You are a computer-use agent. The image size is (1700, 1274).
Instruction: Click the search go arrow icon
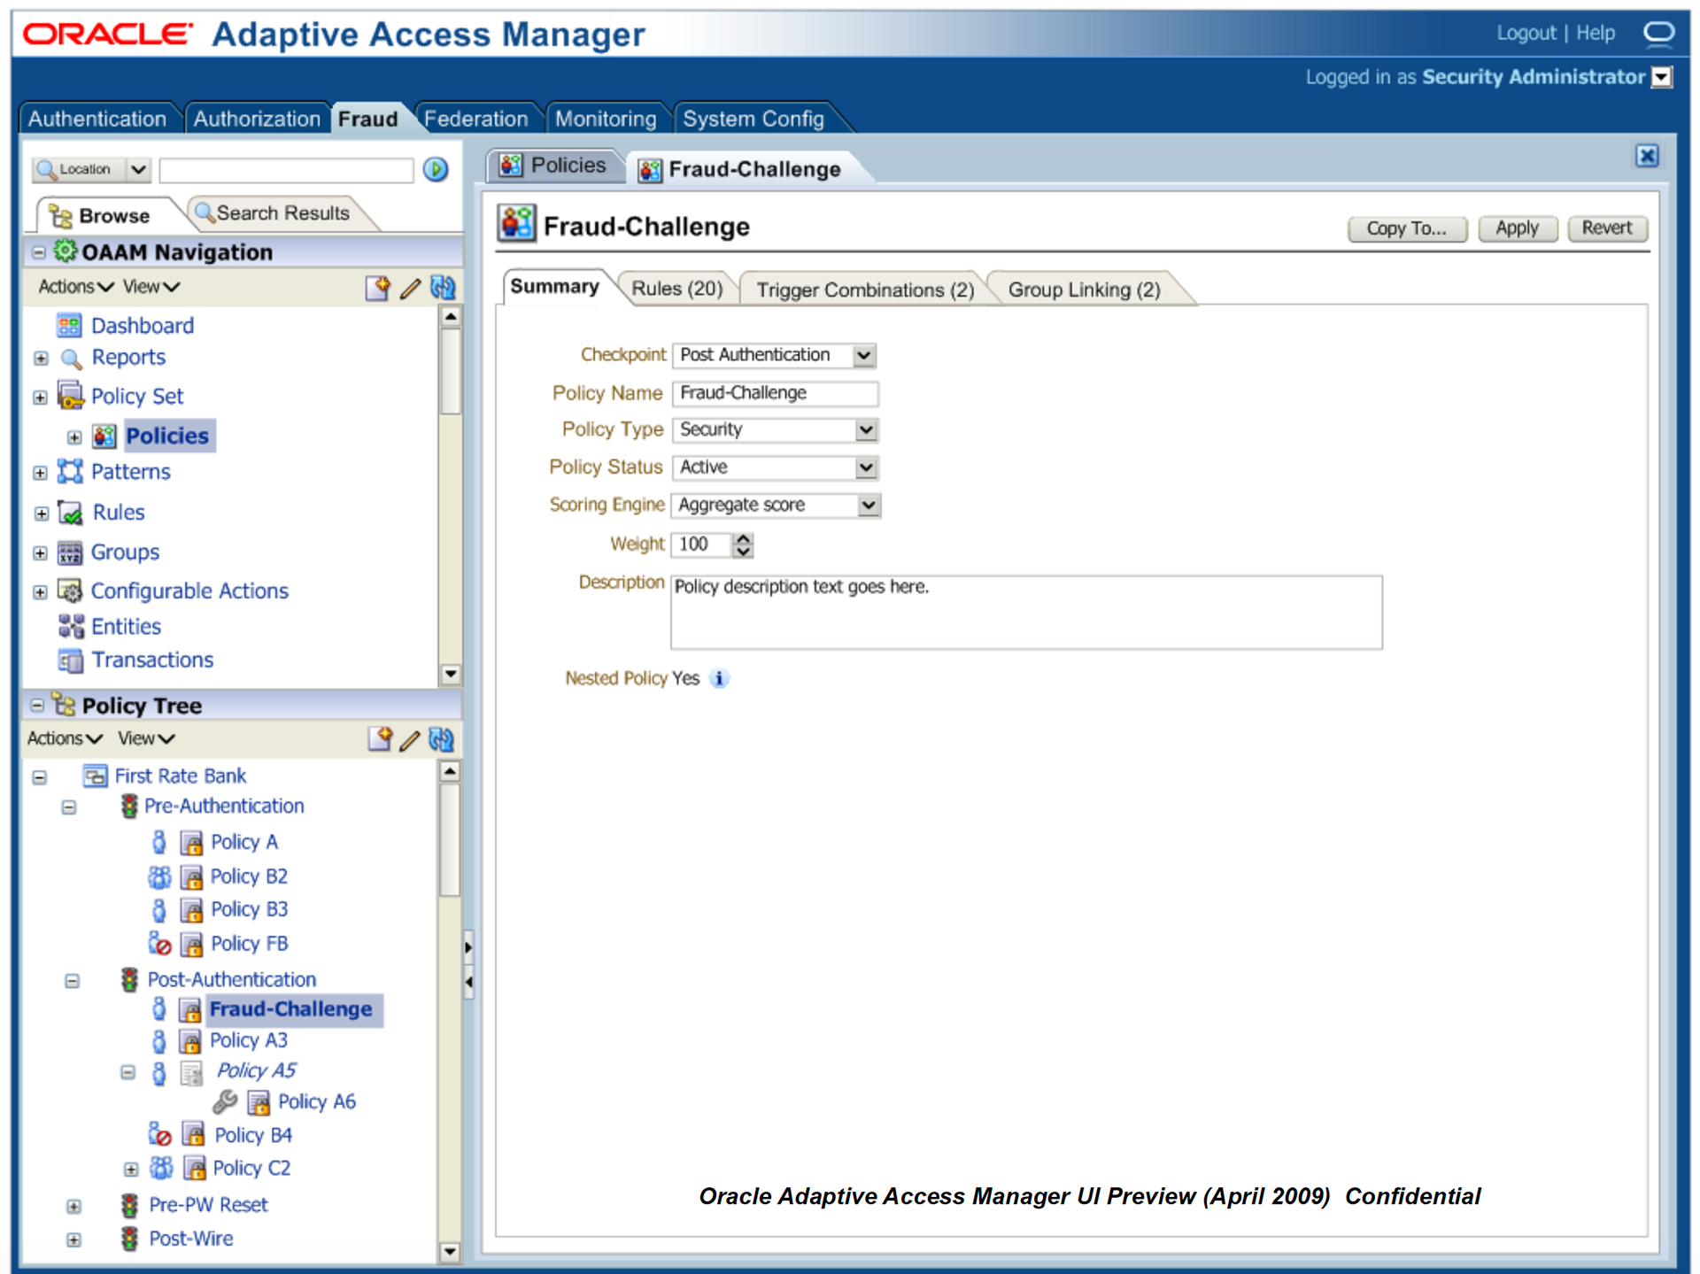(436, 169)
